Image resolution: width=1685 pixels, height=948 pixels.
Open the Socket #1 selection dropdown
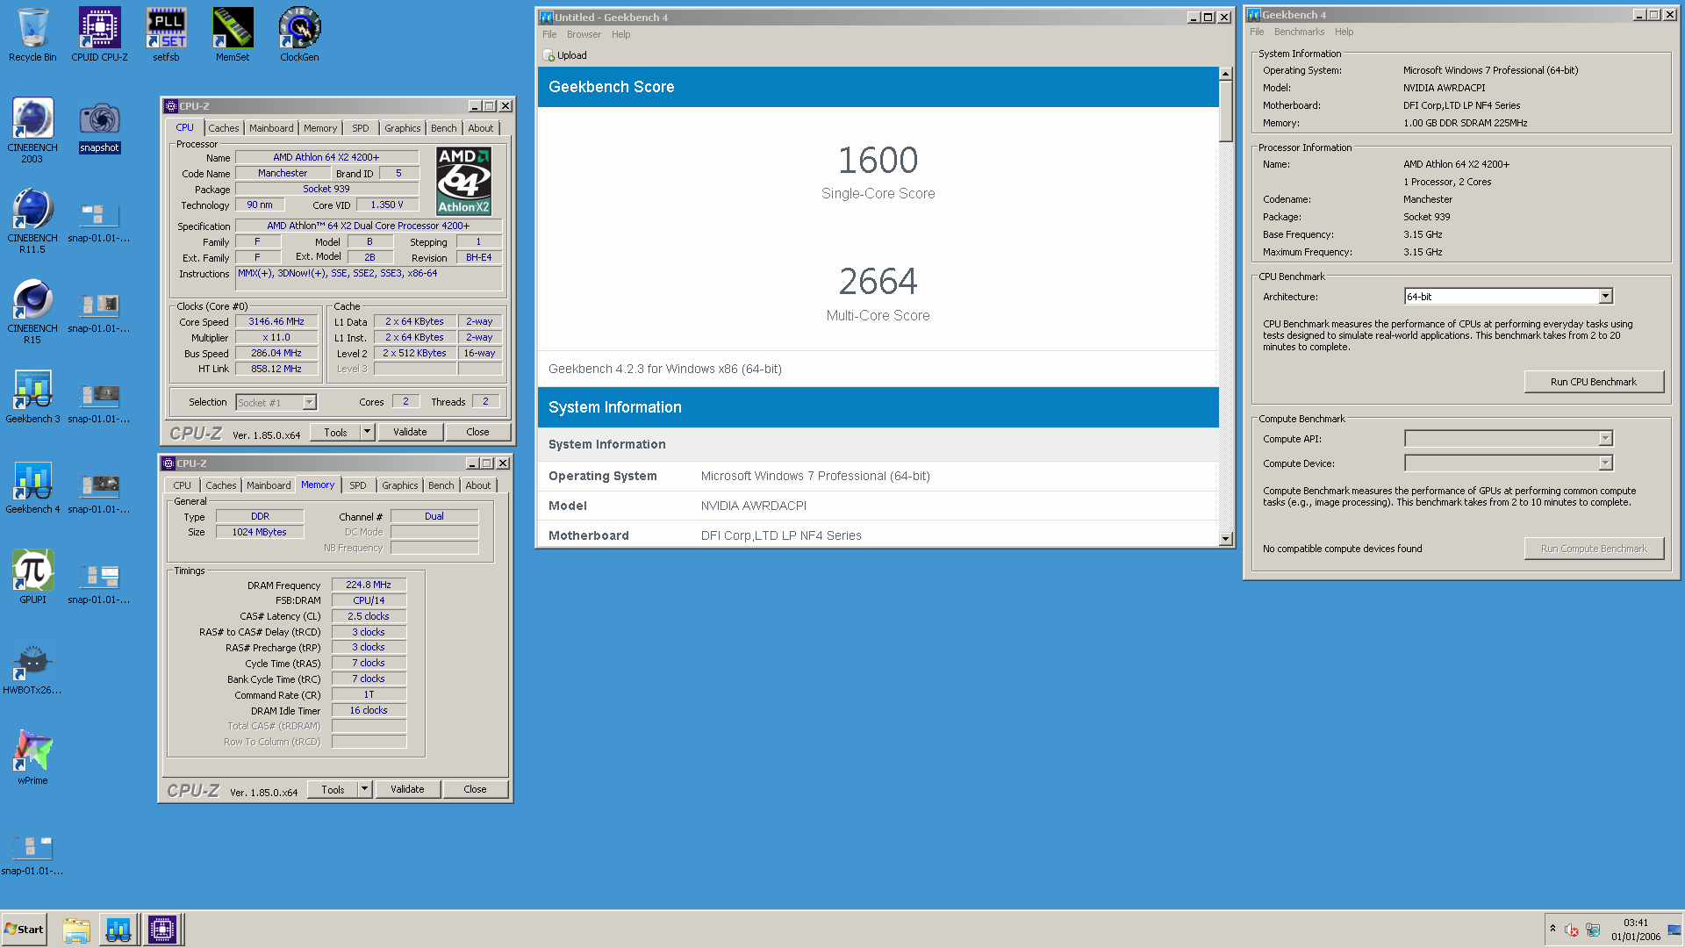pos(309,402)
